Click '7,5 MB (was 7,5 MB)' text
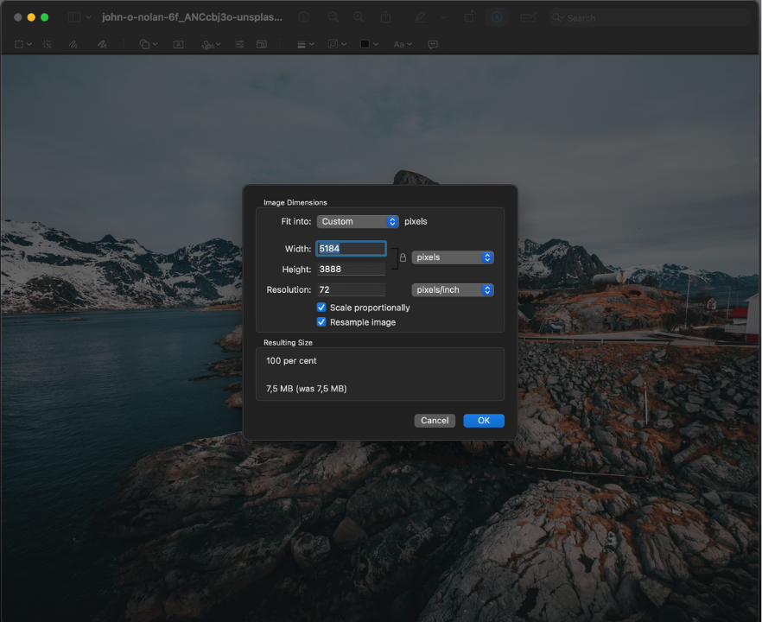The width and height of the screenshot is (762, 622). pyautogui.click(x=306, y=388)
